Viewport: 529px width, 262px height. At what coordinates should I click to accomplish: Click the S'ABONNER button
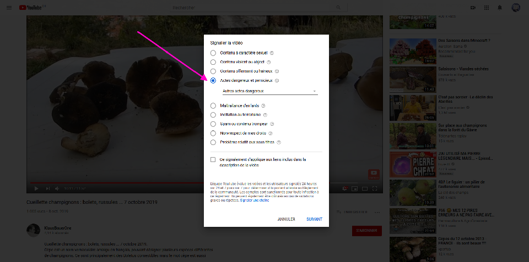click(x=367, y=231)
